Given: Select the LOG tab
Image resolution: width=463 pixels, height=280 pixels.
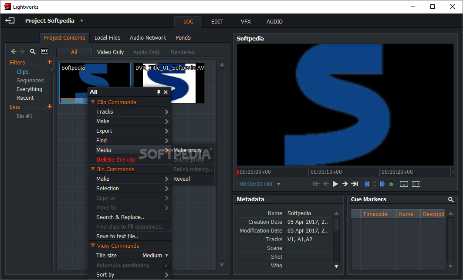Looking at the screenshot, I should tap(188, 22).
